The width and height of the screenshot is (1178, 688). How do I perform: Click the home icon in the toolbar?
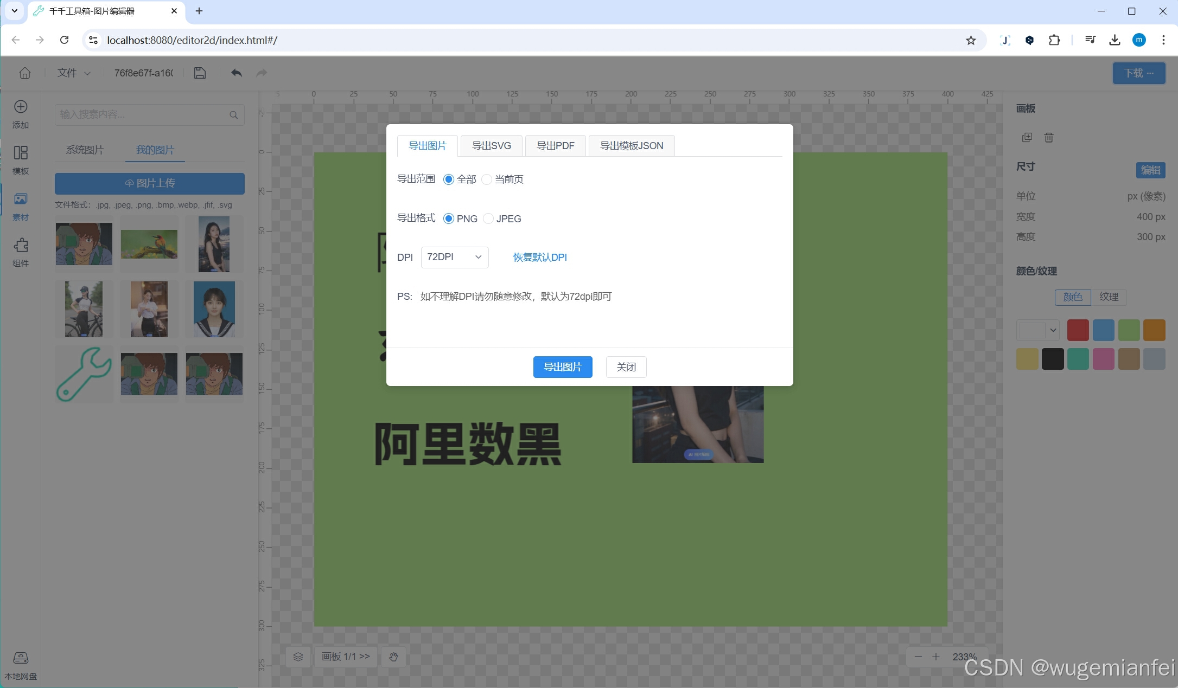coord(25,73)
